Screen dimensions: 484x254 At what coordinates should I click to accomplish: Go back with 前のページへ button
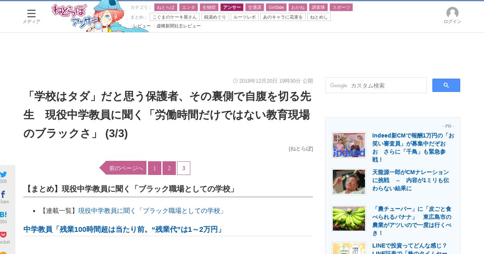point(123,168)
